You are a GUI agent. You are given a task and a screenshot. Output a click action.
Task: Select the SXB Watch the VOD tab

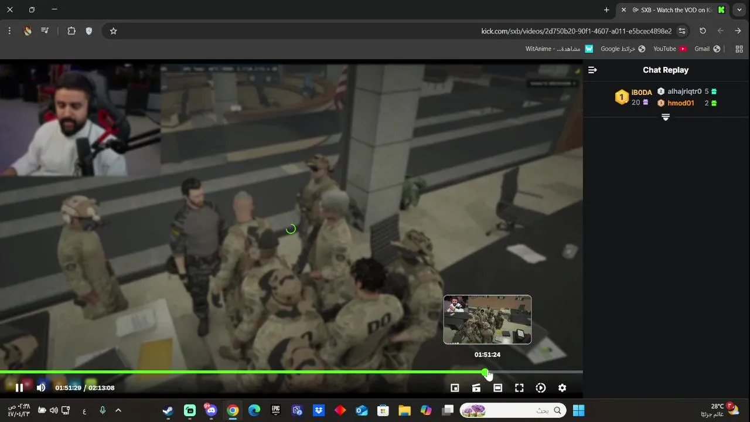click(672, 10)
